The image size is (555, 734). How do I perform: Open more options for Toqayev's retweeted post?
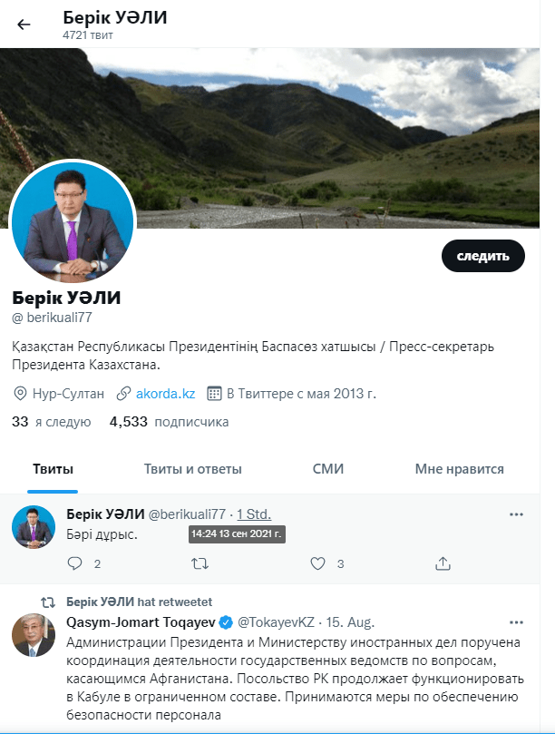tap(516, 622)
